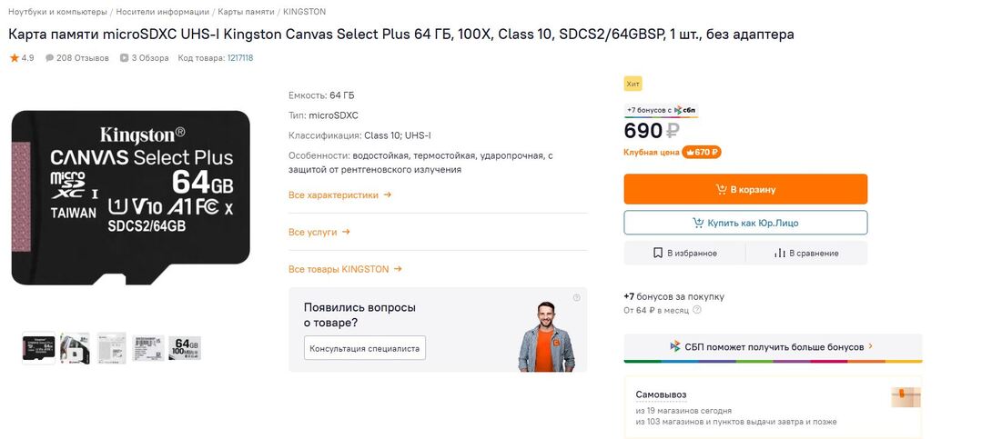The width and height of the screenshot is (992, 439).
Task: Click the star rating icon
Action: (15, 58)
